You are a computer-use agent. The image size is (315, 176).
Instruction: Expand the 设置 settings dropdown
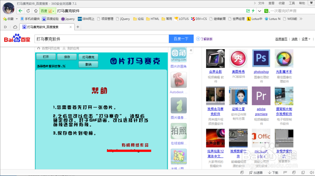(x=306, y=39)
